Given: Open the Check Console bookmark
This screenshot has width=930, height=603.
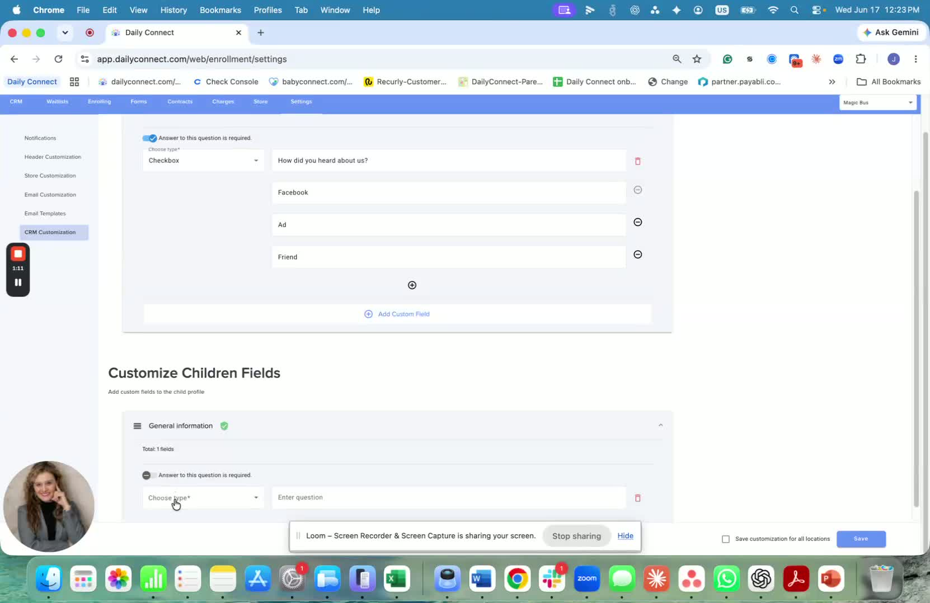Looking at the screenshot, I should [x=226, y=82].
